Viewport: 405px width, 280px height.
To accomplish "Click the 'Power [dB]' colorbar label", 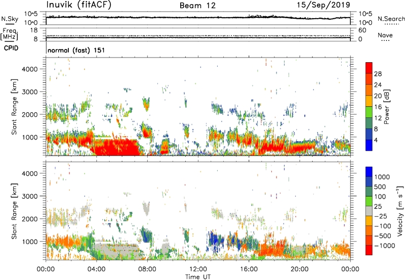I will tap(386, 107).
